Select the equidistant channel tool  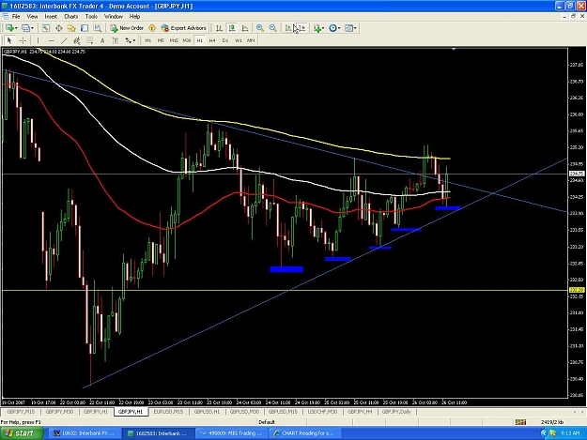(x=77, y=40)
